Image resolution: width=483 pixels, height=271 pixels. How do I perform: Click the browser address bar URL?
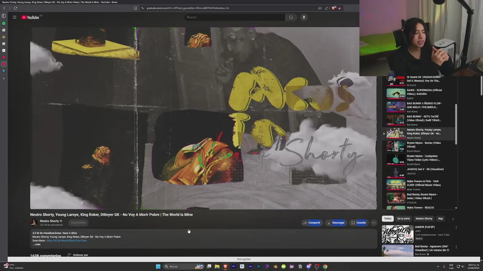coord(188,8)
